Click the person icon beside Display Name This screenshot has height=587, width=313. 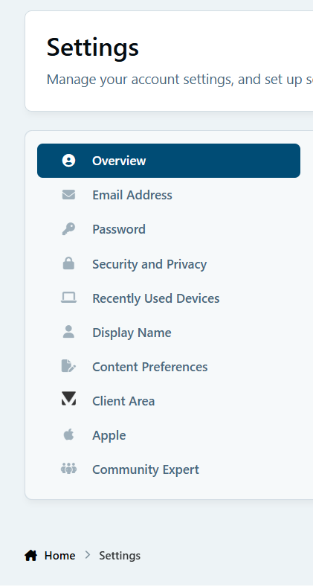pos(68,332)
